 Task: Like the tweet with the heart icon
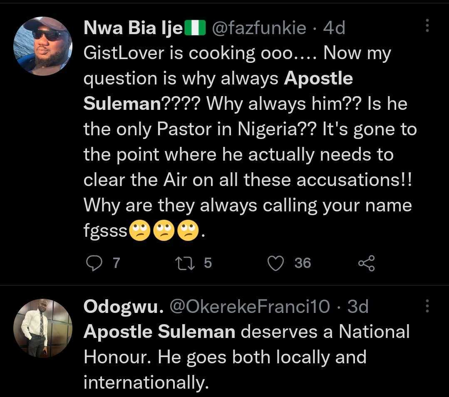[x=275, y=263]
